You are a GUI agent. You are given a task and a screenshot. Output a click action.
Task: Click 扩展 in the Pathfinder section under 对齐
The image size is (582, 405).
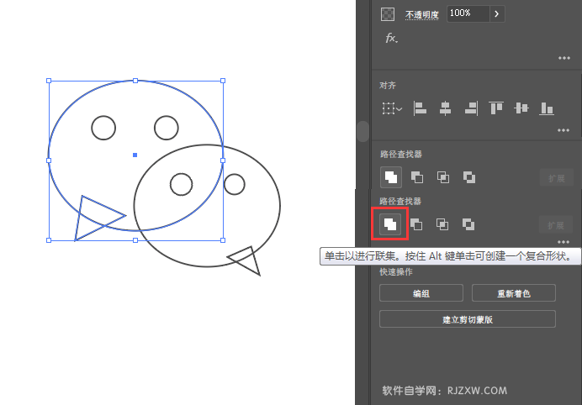coord(557,178)
